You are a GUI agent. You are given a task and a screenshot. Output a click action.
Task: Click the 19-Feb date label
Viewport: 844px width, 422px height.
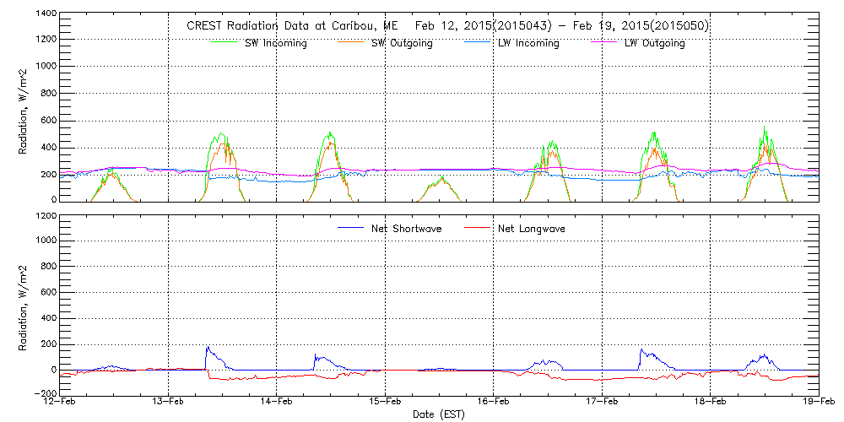(817, 402)
